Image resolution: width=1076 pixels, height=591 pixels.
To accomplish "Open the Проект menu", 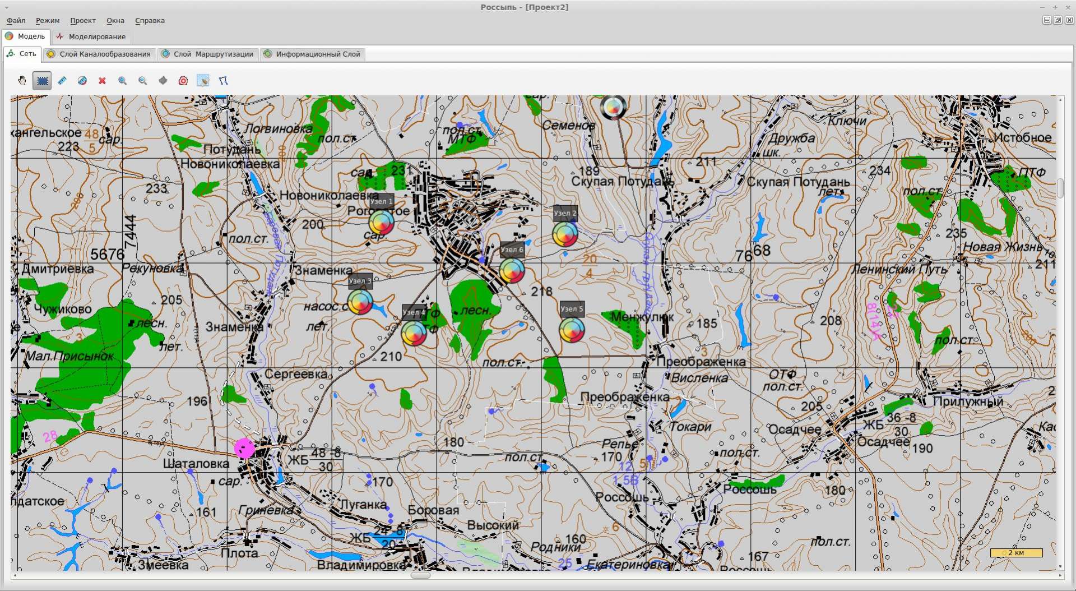I will click(83, 20).
